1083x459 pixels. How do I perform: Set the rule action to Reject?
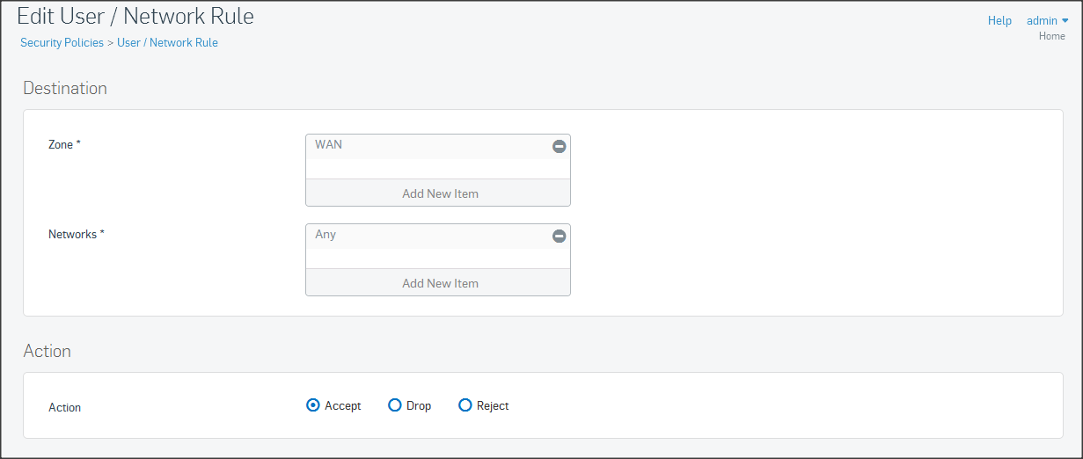(x=465, y=405)
